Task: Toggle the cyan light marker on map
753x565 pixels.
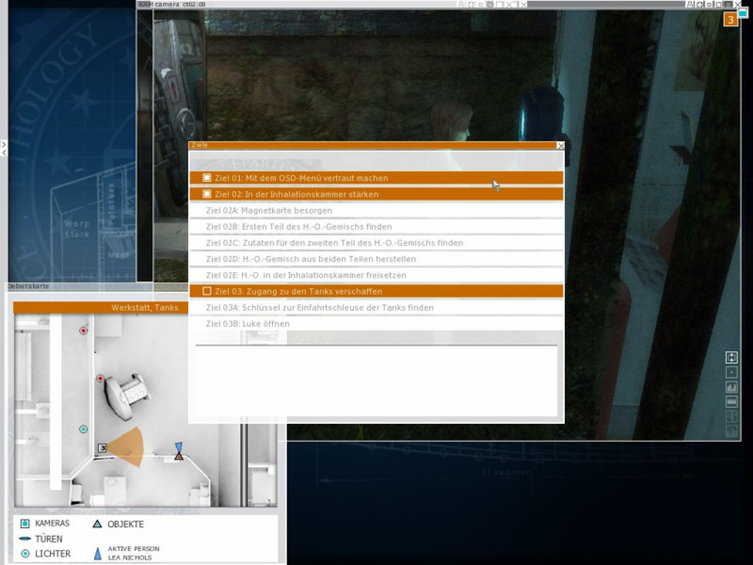Action: point(84,429)
